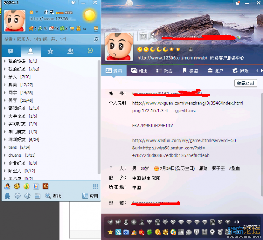Click the gray APP icon in profile icon bar
Image resolution: width=263 pixels, height=240 pixels.
coord(181,232)
